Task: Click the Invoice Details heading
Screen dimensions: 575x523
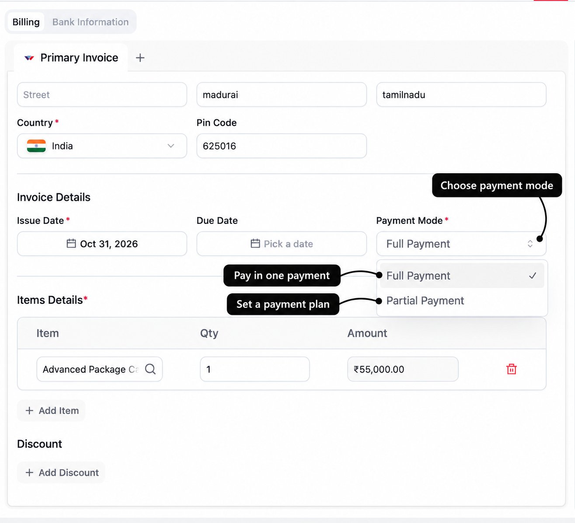Action: click(x=54, y=197)
